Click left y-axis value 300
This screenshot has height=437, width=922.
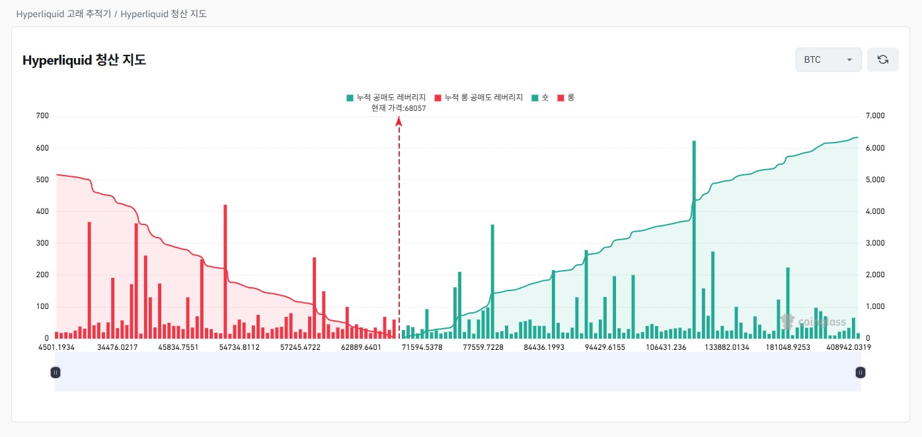[43, 243]
